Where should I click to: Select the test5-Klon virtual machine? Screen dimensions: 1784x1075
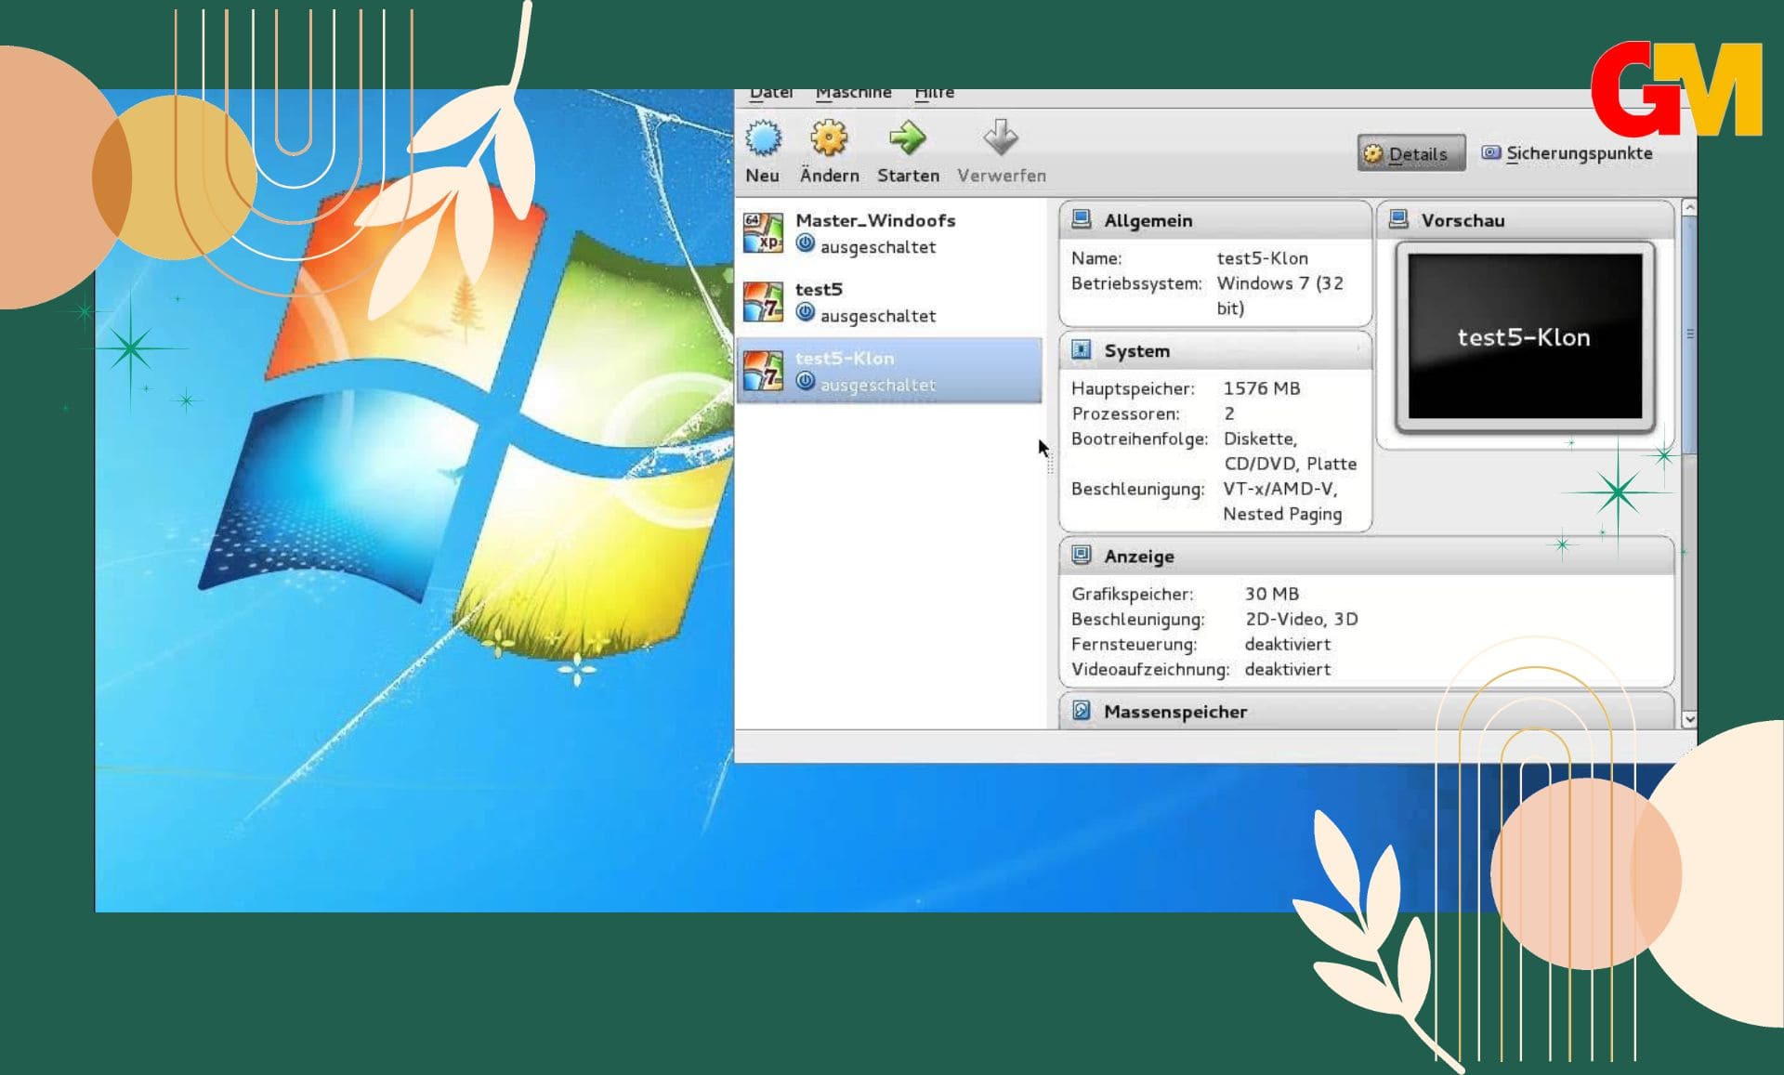tap(889, 371)
